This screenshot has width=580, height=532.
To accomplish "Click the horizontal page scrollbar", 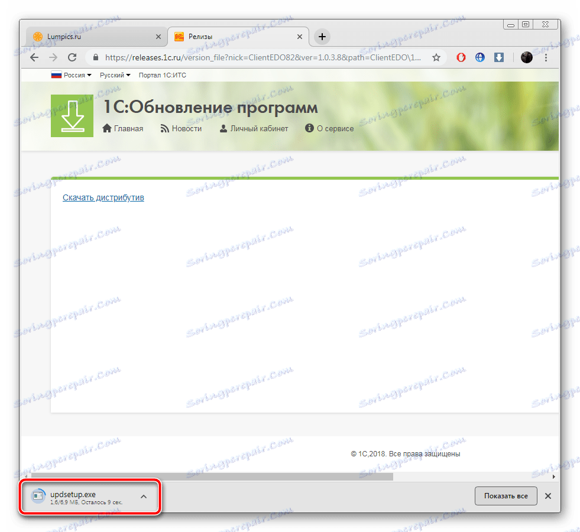I will (x=212, y=476).
